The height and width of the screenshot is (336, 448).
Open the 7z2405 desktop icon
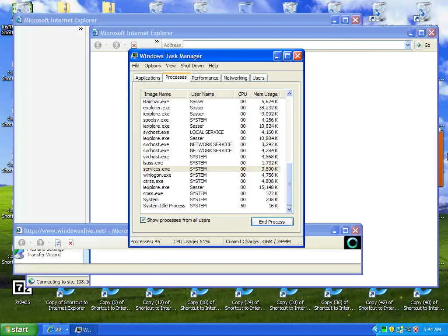coord(22,293)
